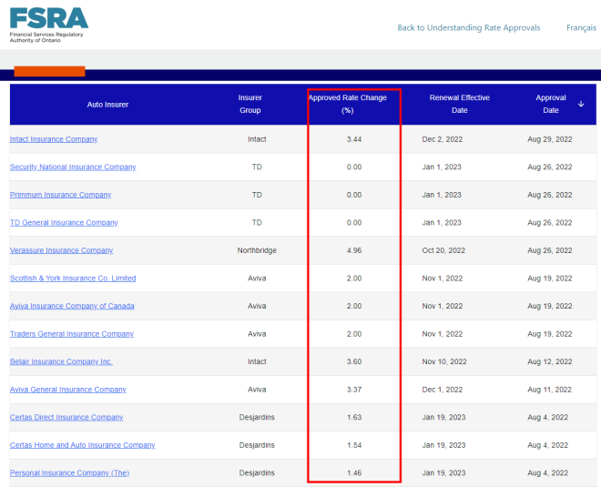The image size is (601, 487).
Task: Select Oct 20, 2022 renewal date
Action: [x=443, y=250]
